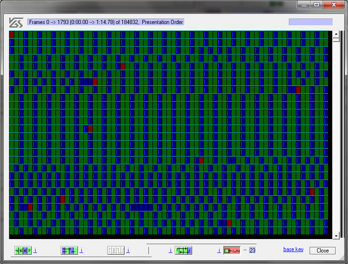The image size is (348, 264).
Task: Click the Frames 0 --> 1793 range label
Action: coord(106,22)
